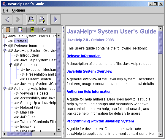Open the Glossary navigator tab icon
The image size is (165, 139).
[33, 30]
